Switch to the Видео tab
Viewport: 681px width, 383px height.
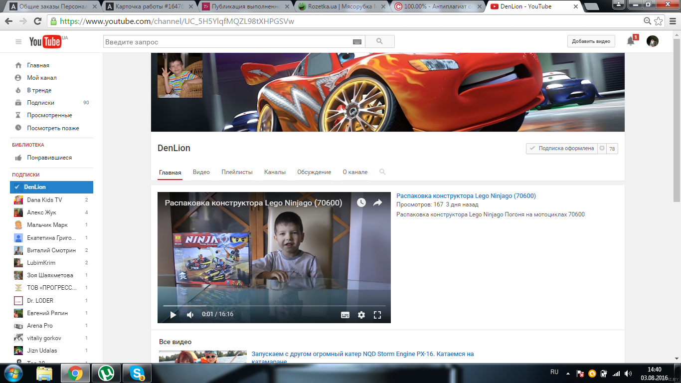[x=201, y=172]
